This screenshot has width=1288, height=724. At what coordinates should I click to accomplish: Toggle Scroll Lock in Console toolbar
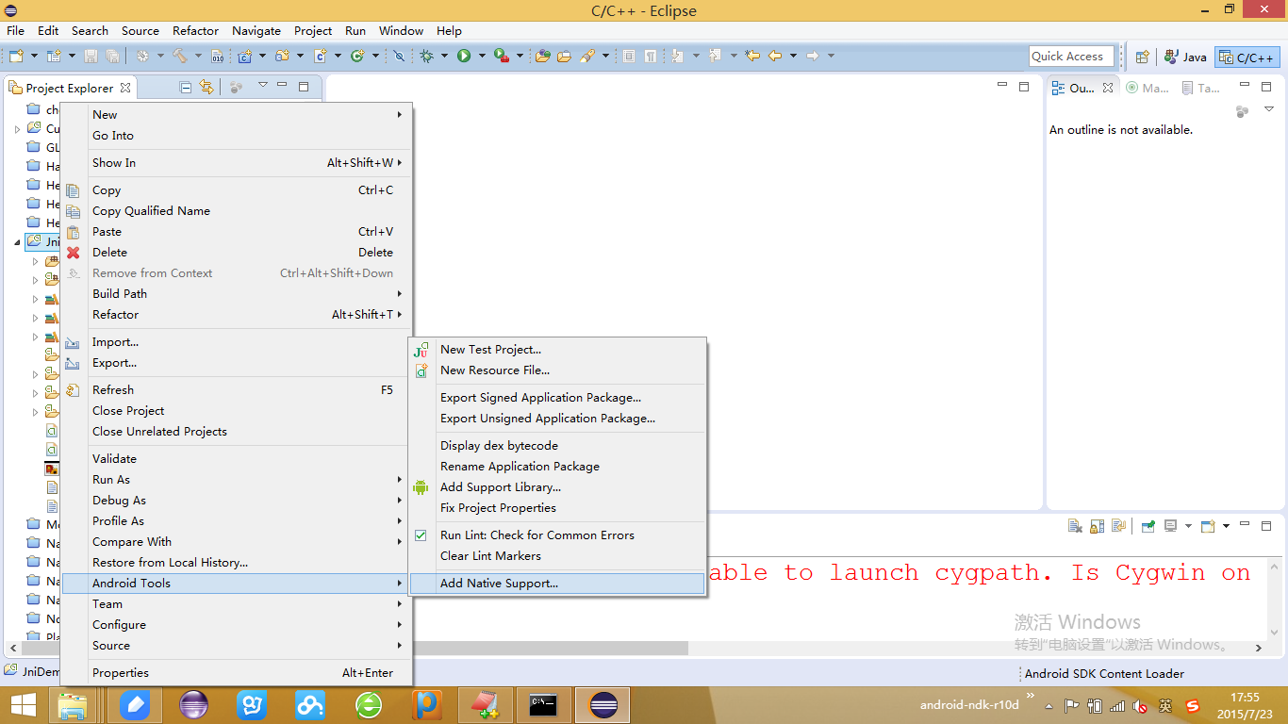point(1098,526)
